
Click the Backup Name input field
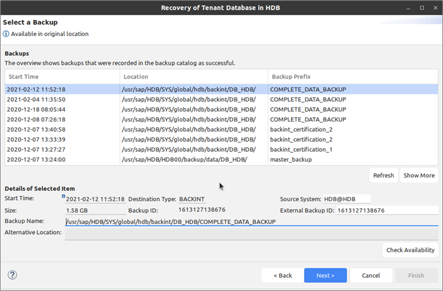point(252,221)
